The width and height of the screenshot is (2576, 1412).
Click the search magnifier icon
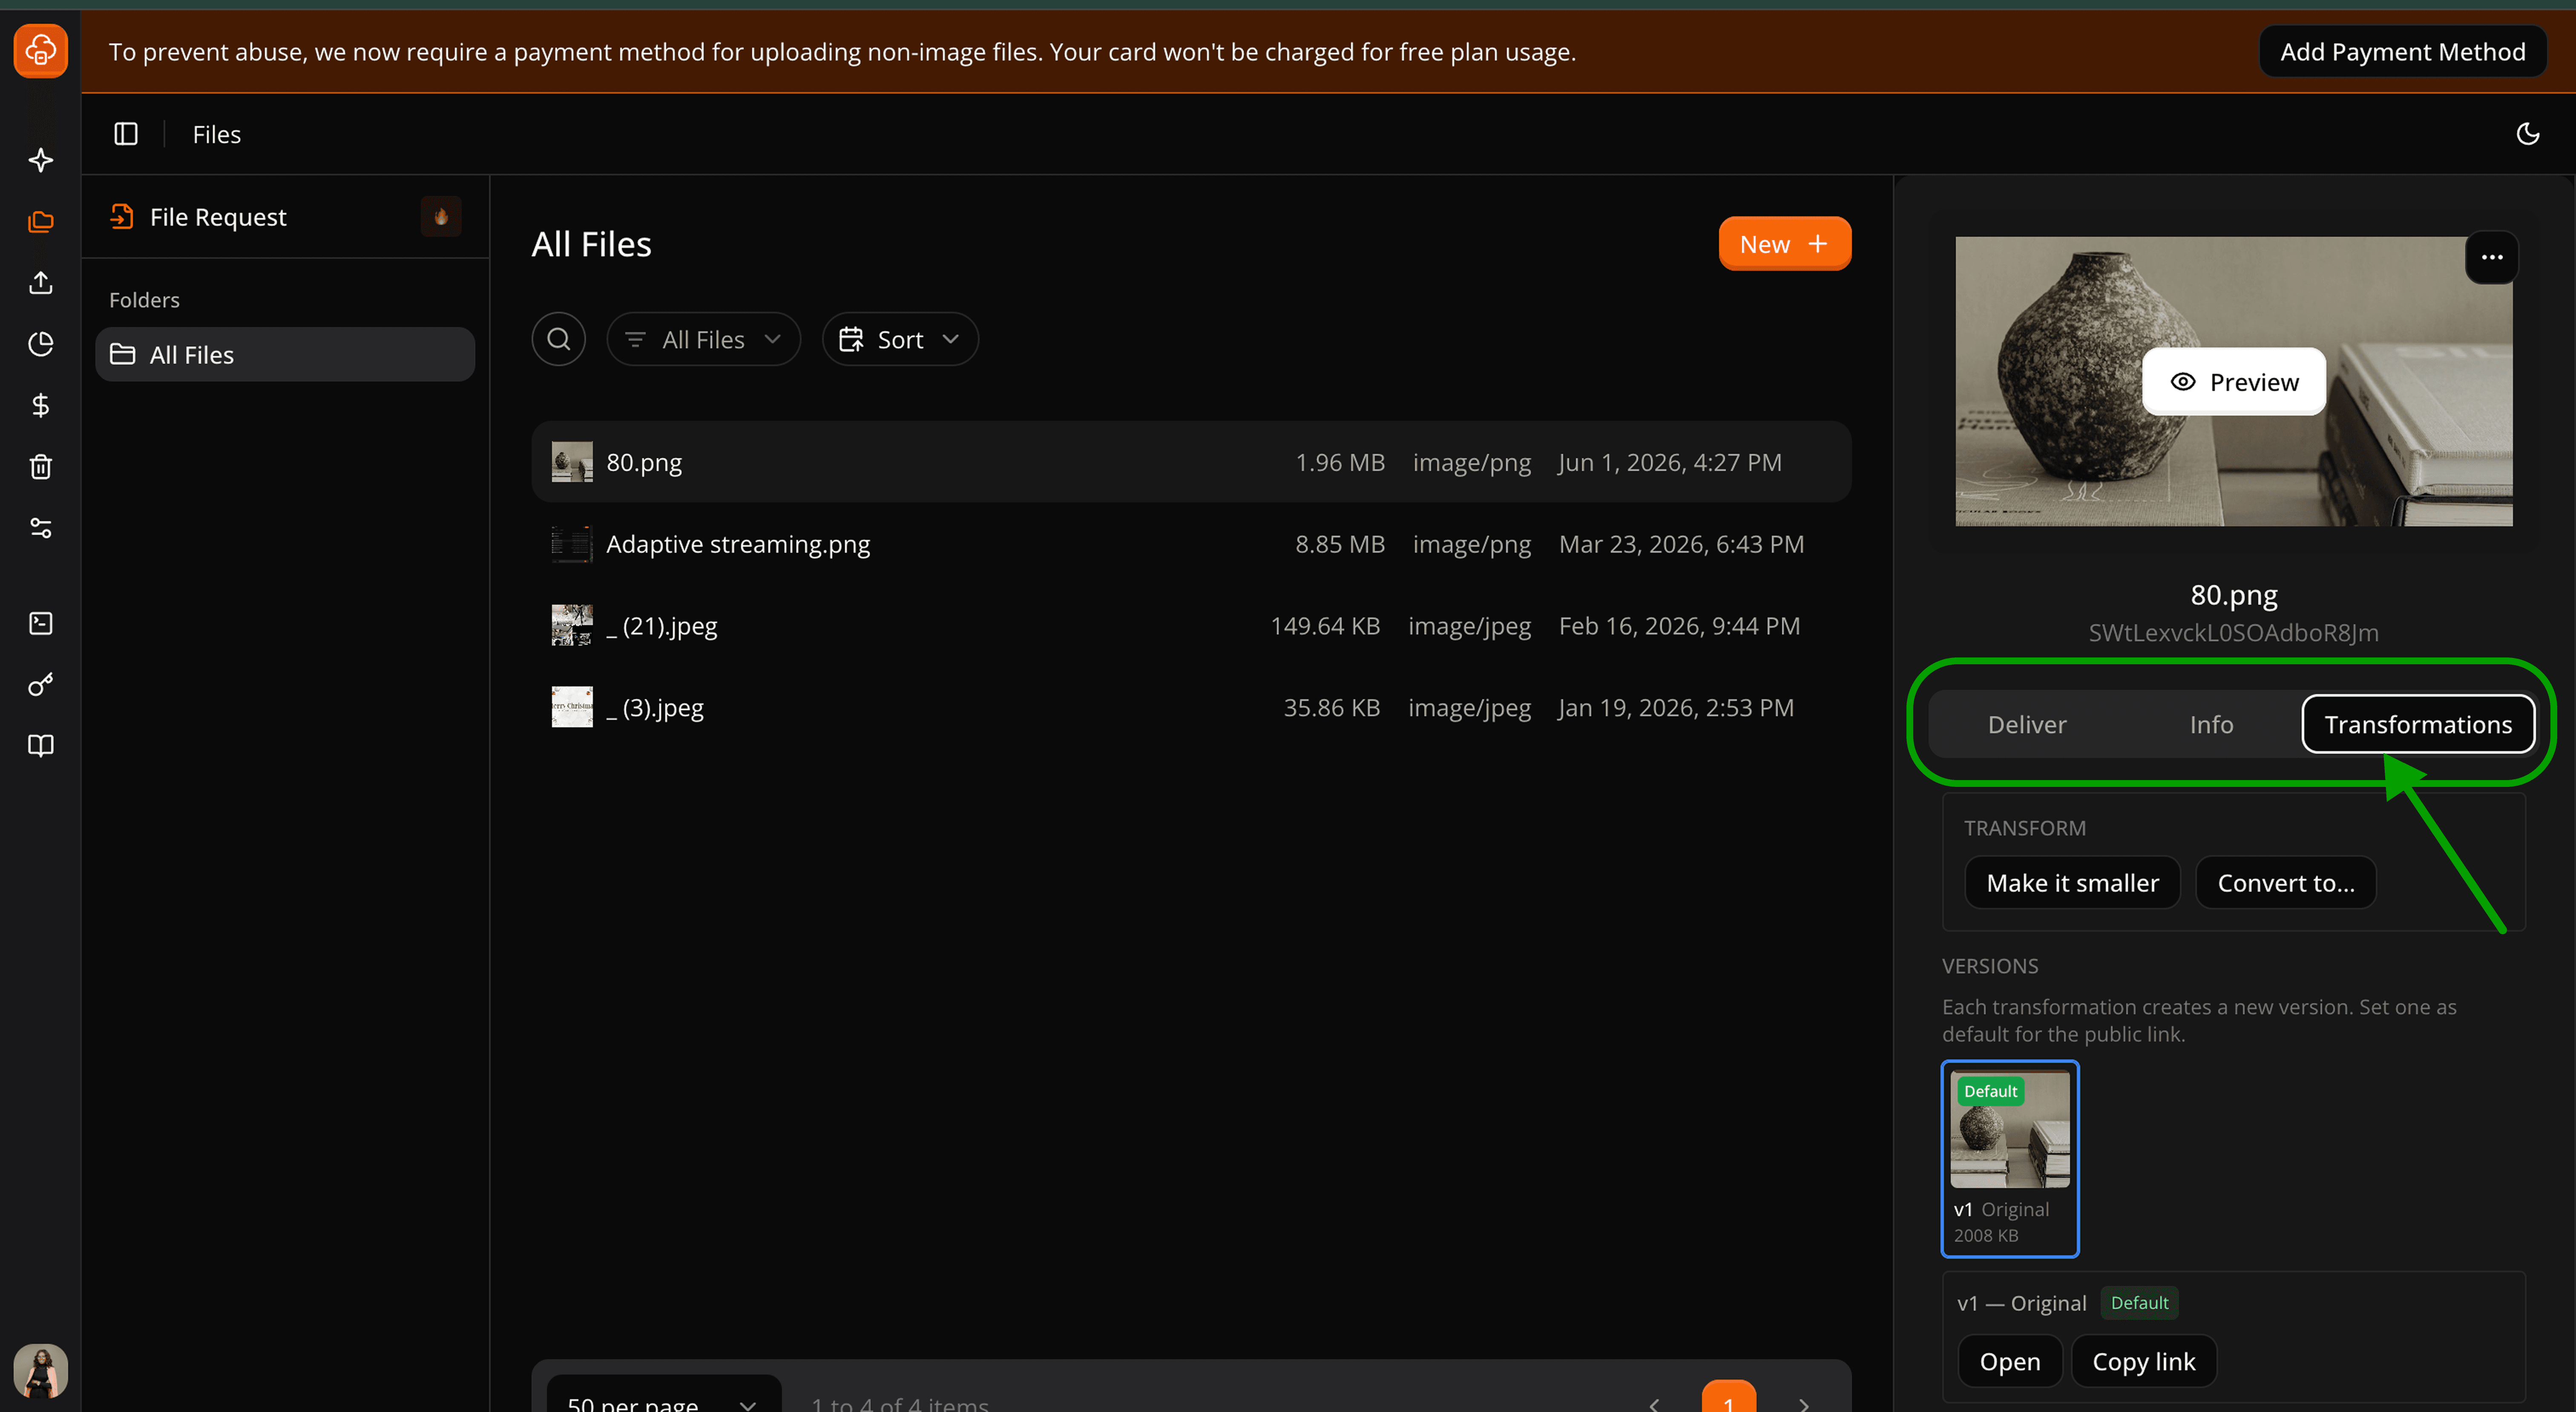coord(559,340)
